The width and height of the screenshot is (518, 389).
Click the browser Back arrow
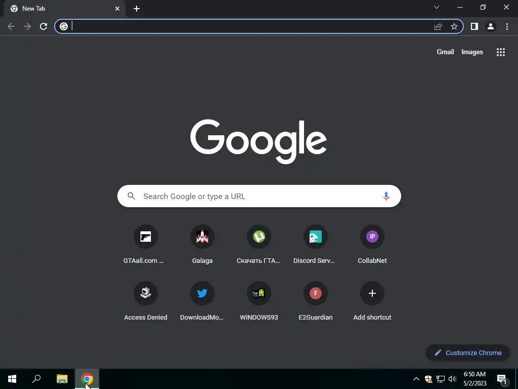(x=11, y=26)
